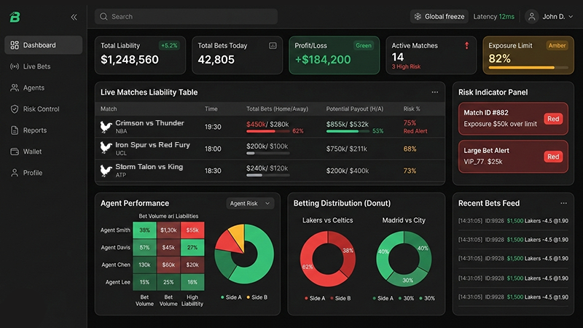Click the Dashboard grid icon
Viewport: 583px width, 328px height.
[15, 45]
